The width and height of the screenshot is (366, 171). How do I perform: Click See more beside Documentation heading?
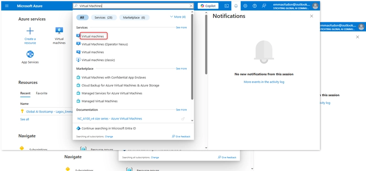(181, 109)
